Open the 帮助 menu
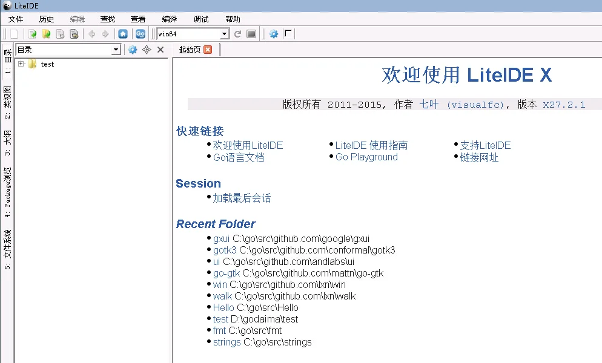Viewport: 602px width, 363px height. pyautogui.click(x=233, y=19)
